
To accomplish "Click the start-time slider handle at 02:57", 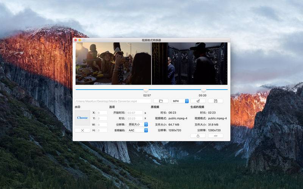I will [x=146, y=90].
